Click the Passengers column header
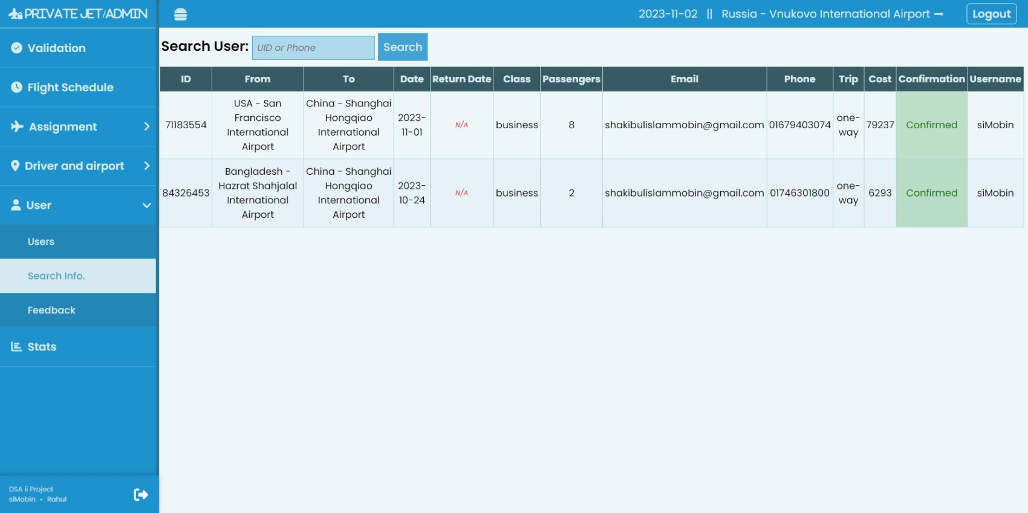Image resolution: width=1028 pixels, height=513 pixels. pos(571,79)
